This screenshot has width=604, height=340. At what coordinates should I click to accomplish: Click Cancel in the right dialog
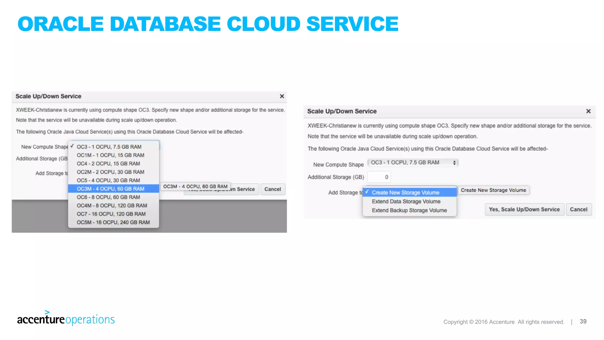(x=578, y=210)
